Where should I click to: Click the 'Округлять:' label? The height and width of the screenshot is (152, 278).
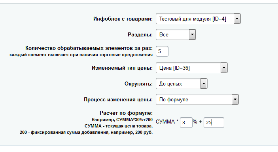(138, 84)
